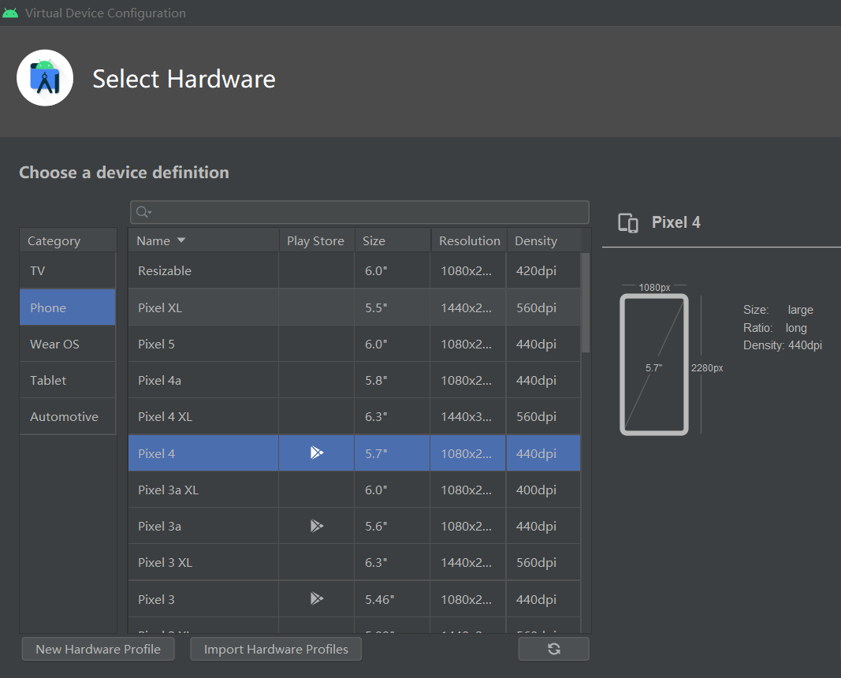Image resolution: width=841 pixels, height=678 pixels.
Task: Click the search magnifier icon
Action: [143, 212]
